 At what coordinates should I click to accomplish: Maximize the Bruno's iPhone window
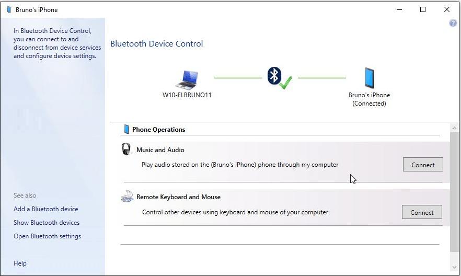pos(423,9)
